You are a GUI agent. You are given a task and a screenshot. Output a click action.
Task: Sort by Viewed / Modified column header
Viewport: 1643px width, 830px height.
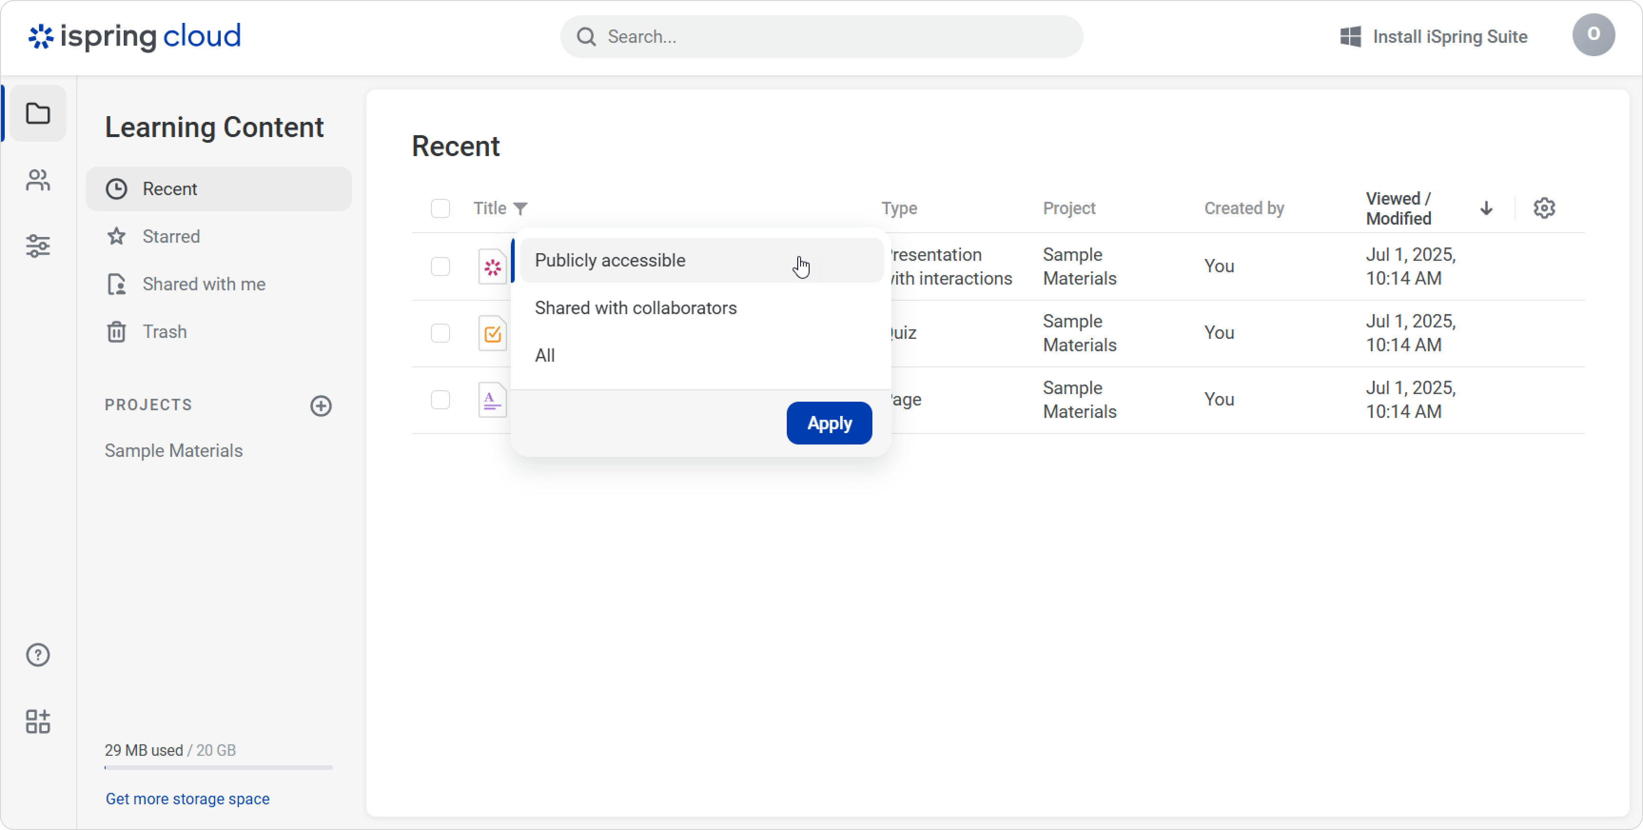tap(1398, 208)
